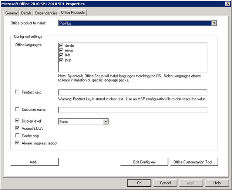Toggle the fr-fr language checkbox
This screenshot has height=190, width=232.
[61, 55]
